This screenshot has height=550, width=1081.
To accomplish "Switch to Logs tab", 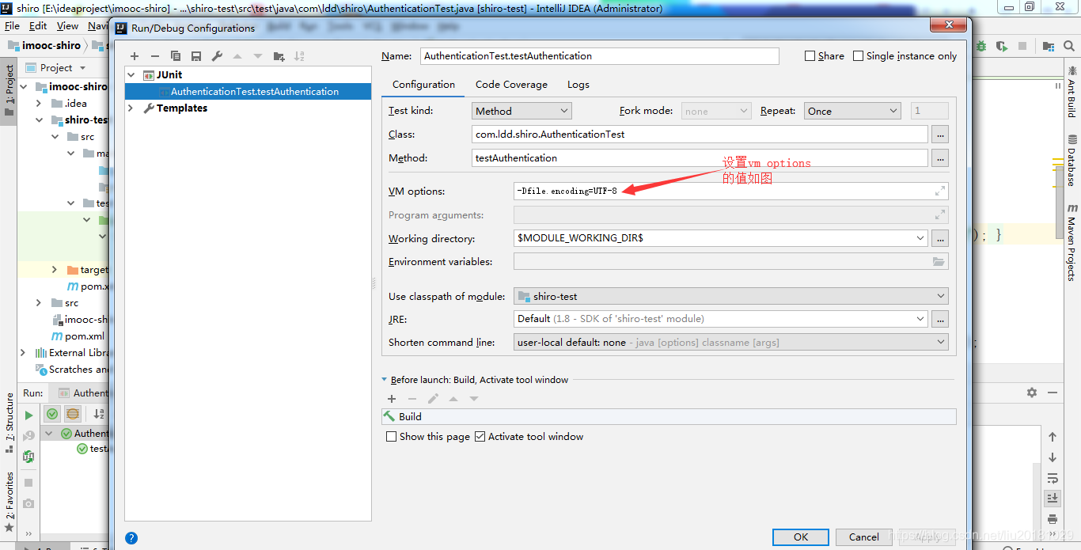I will point(578,85).
